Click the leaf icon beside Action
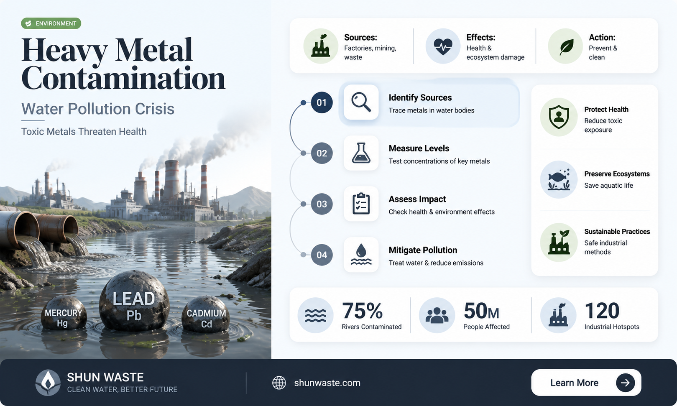 565,46
